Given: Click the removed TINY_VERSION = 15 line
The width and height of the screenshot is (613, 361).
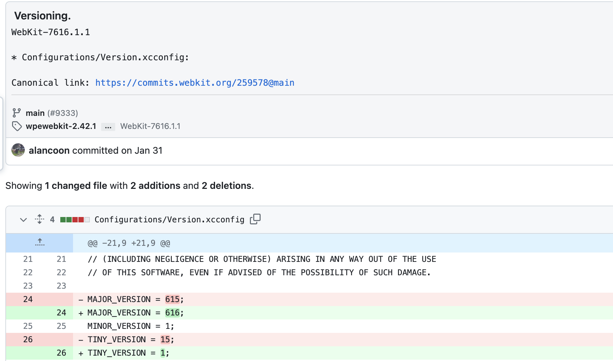Looking at the screenshot, I should [x=343, y=340].
